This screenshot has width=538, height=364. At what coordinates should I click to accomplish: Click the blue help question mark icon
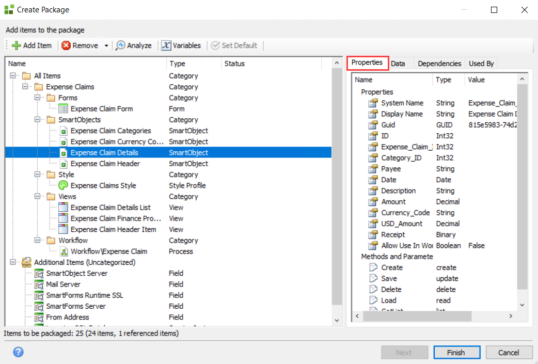18,352
